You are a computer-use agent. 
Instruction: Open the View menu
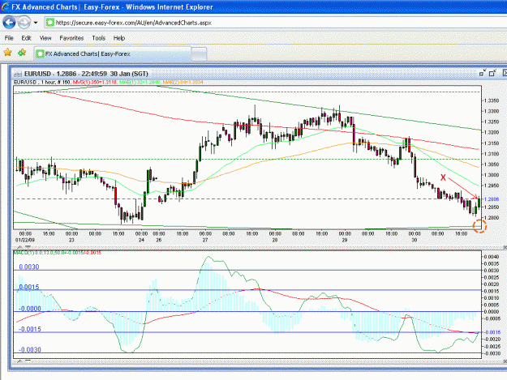pos(45,38)
